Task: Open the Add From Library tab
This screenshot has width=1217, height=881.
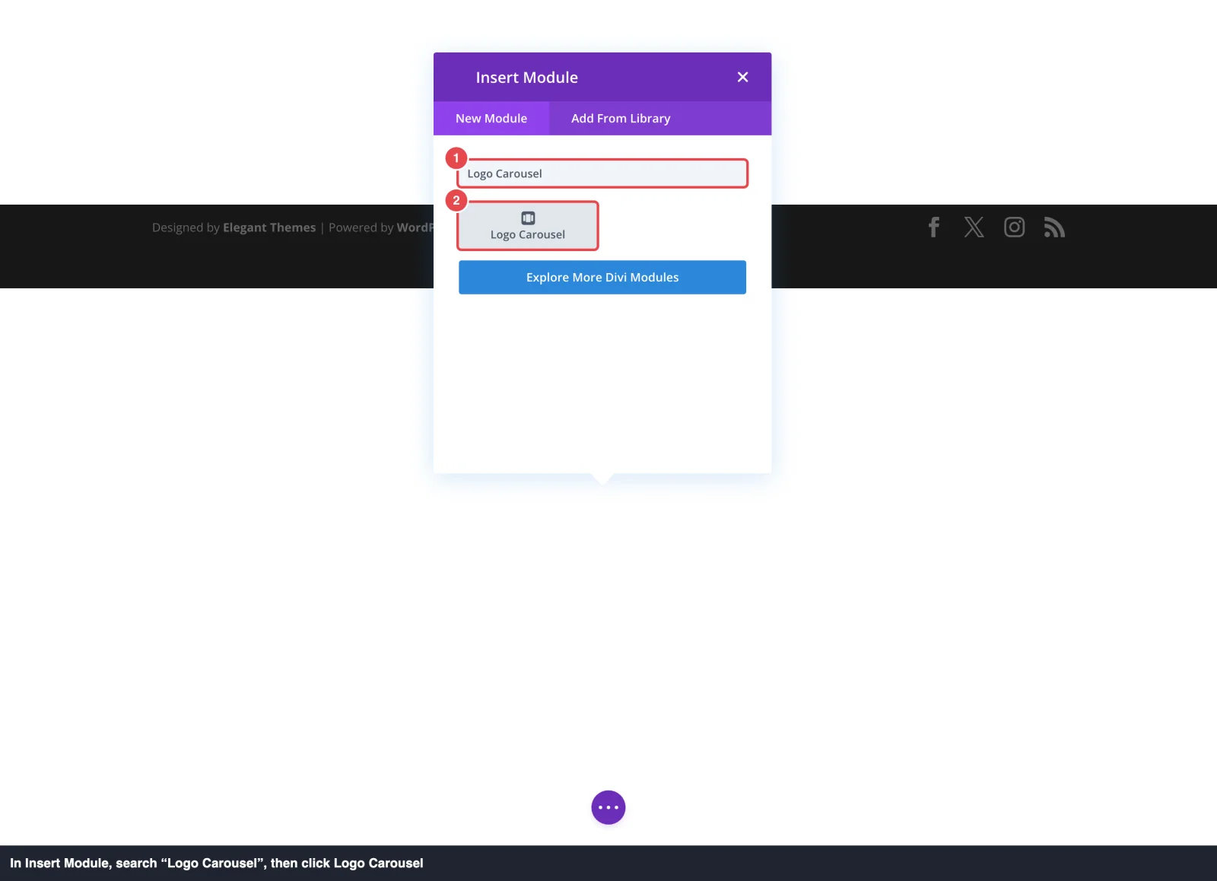Action: 621,119
